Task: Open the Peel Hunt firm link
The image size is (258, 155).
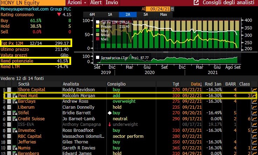Action: coord(28,96)
